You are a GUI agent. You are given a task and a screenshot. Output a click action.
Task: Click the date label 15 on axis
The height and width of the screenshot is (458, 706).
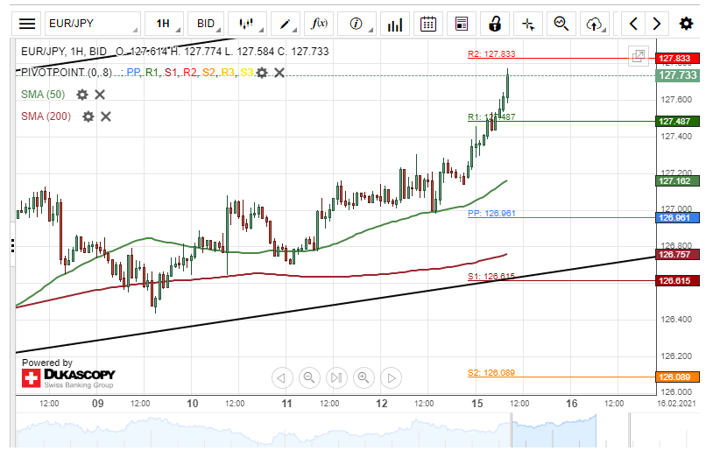tap(477, 404)
